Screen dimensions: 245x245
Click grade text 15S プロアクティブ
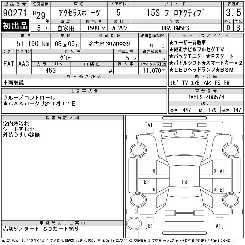point(175,13)
